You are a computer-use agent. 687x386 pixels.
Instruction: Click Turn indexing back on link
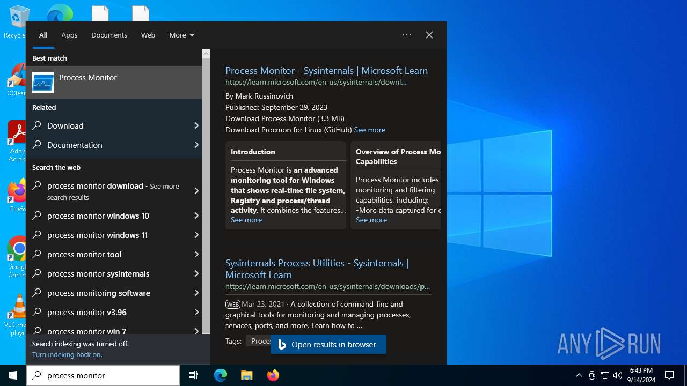tap(67, 354)
